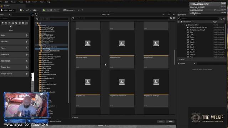Click the folder search field in Open Level
Screen dimensions: 228x128
click(52, 19)
